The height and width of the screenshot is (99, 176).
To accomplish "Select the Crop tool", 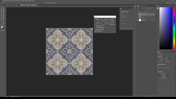I will 1,10.
